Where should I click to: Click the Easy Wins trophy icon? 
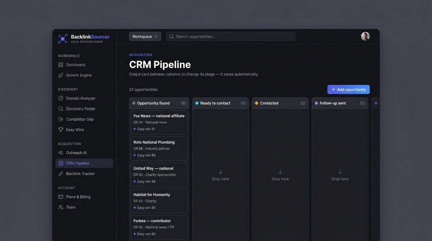(x=61, y=130)
